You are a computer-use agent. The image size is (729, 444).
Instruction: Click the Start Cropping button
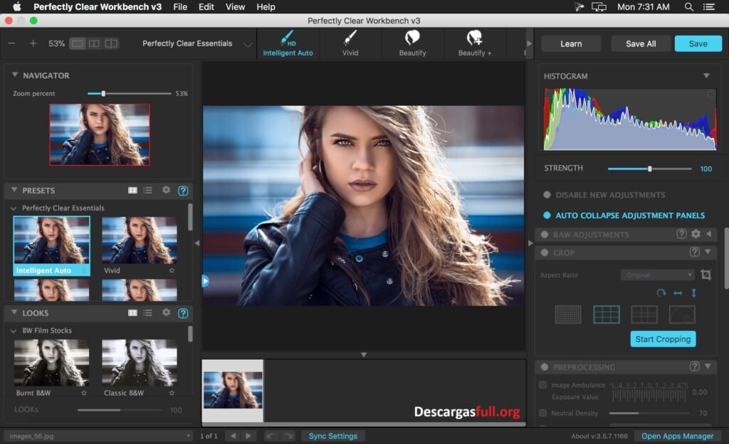(x=663, y=339)
